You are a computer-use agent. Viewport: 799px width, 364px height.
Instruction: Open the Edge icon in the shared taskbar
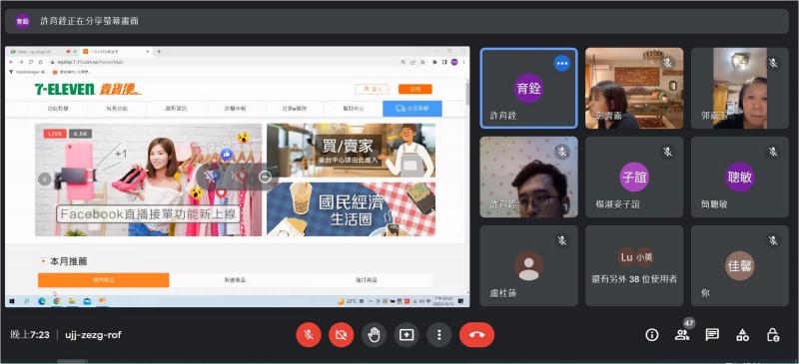click(x=42, y=301)
